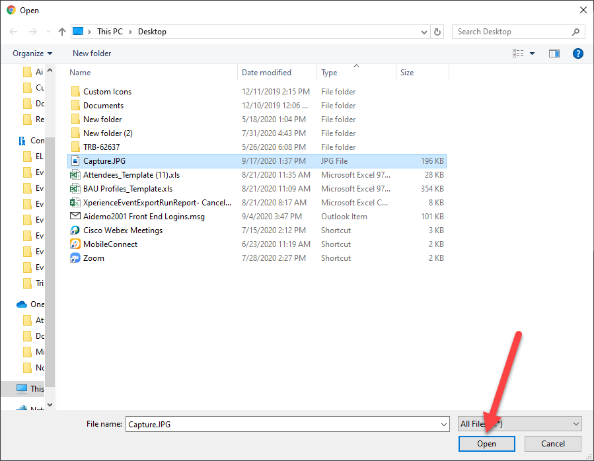594x461 pixels.
Task: Open the File name history dropdown arrow
Action: [443, 424]
